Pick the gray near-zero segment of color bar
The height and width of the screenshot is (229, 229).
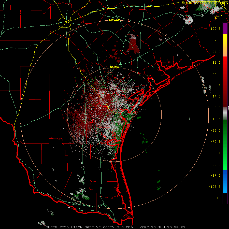pos(225,113)
